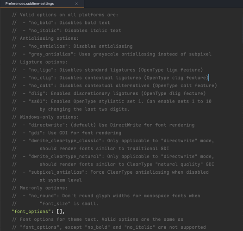Click the word "no_italic" in comment line
Screen dimensions: 243x231
[44, 30]
